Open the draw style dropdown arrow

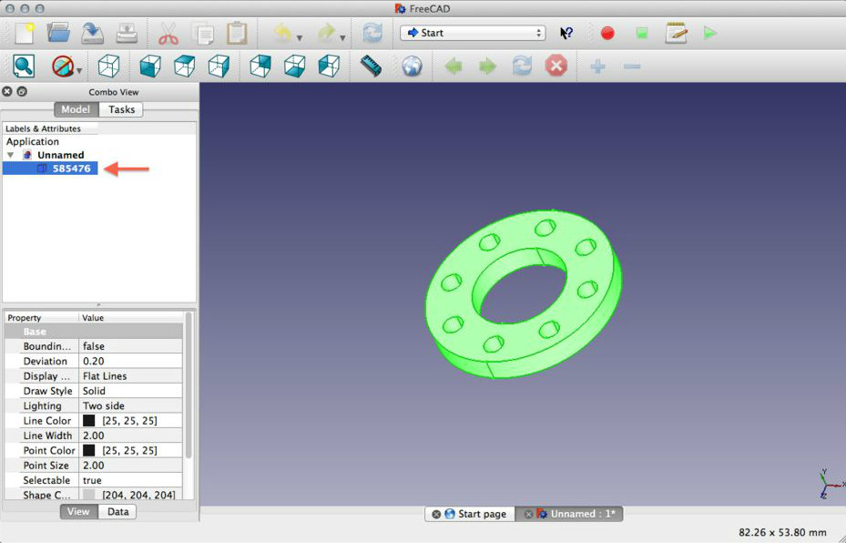[x=79, y=71]
